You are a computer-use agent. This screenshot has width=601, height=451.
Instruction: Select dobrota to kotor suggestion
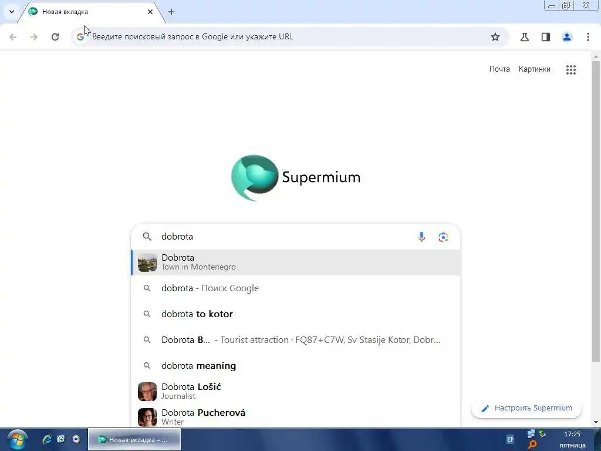pos(296,314)
